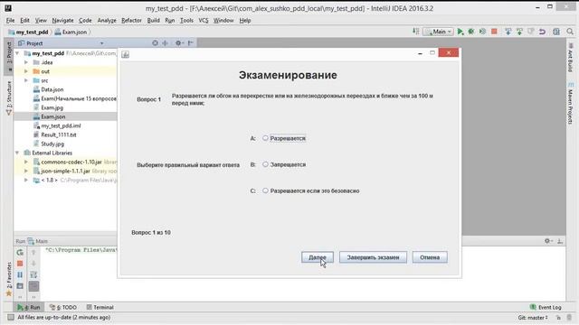Screen dimensions: 579x325
Task: Click Git: master branch widget
Action: (x=533, y=317)
